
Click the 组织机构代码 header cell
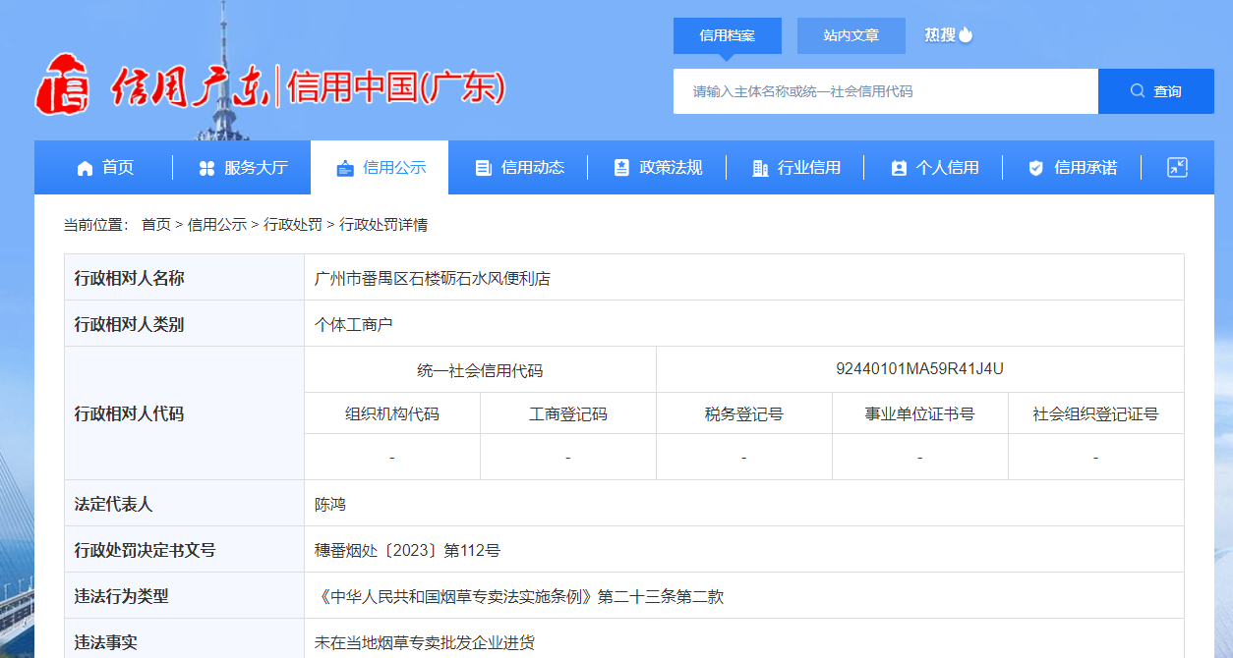[x=392, y=414]
